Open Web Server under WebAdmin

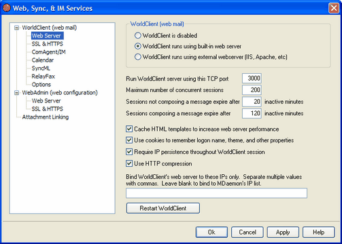46,101
